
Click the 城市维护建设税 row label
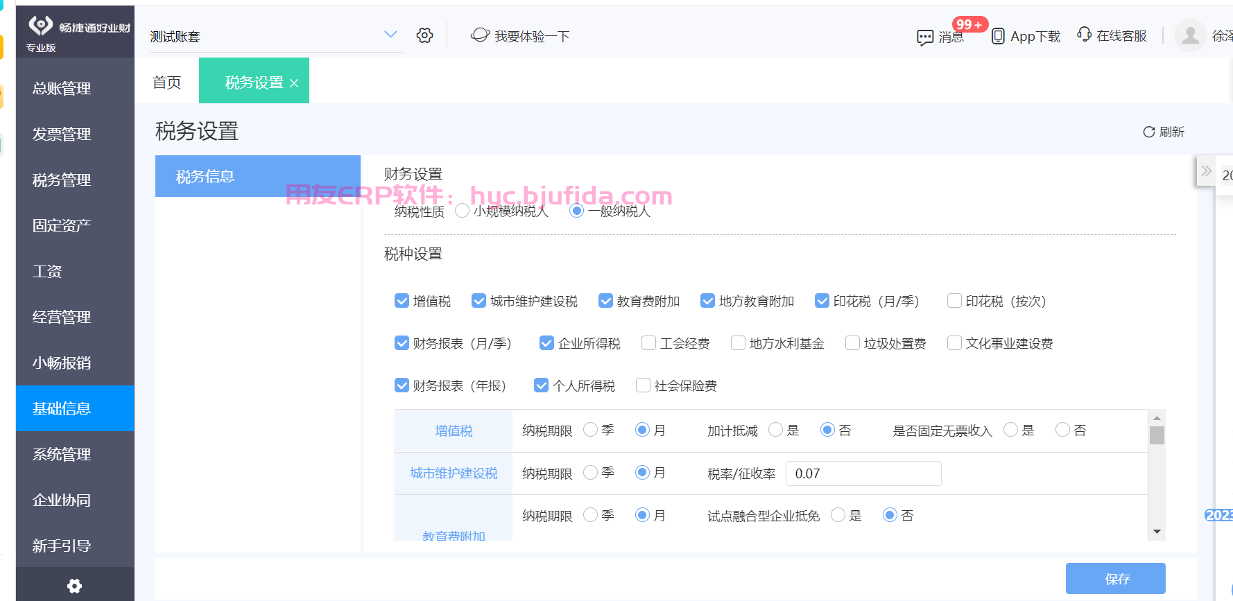click(x=454, y=473)
